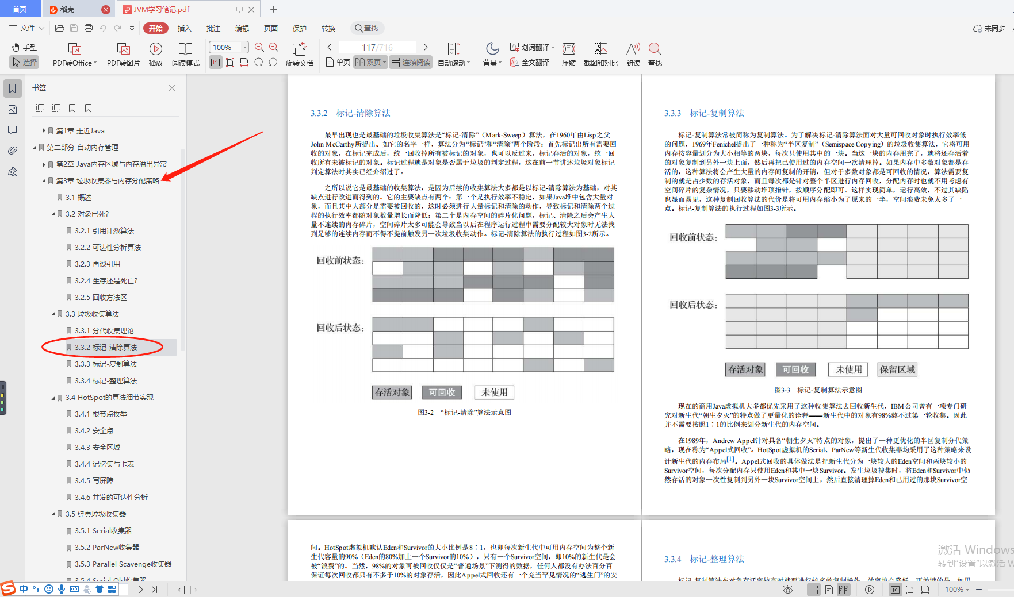The image size is (1014, 597).
Task: Collapse 3.4 HotSpot的算法细节实现 node
Action: [53, 397]
